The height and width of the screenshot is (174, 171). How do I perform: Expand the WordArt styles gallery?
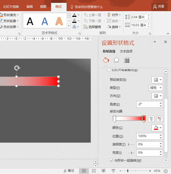(x=69, y=26)
